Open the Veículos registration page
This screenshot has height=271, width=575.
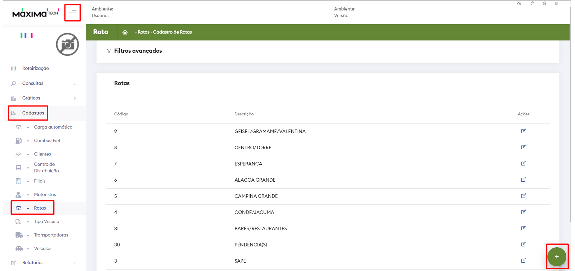click(x=43, y=249)
